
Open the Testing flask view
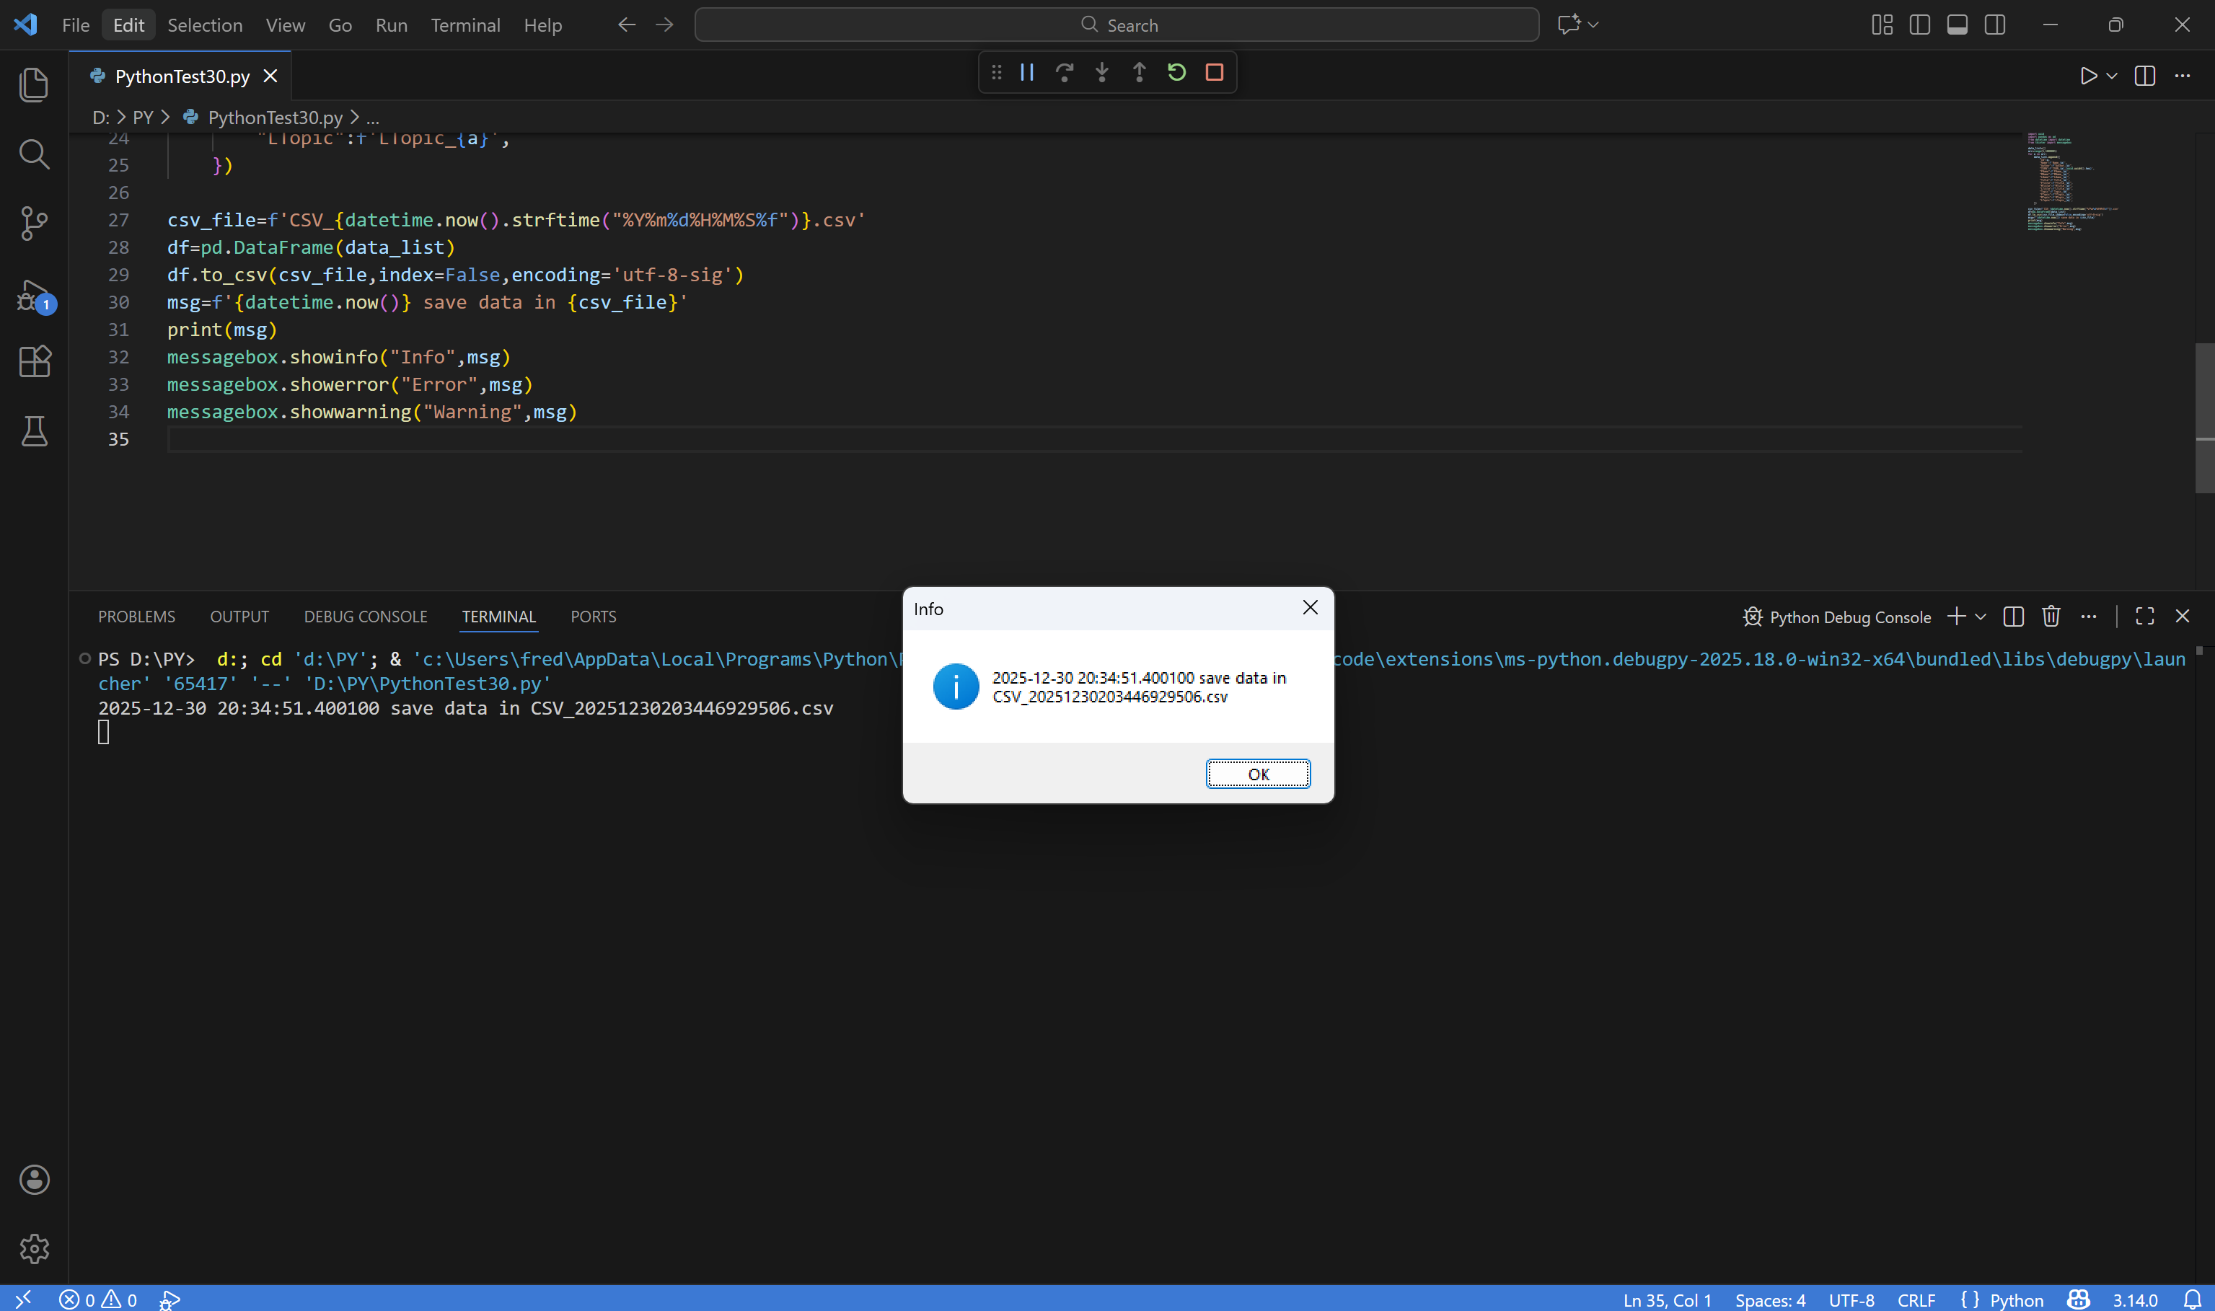click(x=34, y=431)
